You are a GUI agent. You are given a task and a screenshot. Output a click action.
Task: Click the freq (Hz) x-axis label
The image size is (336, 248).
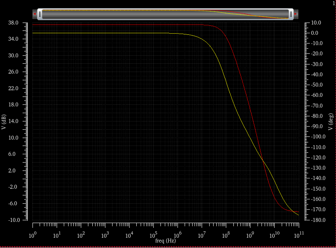[166, 240]
